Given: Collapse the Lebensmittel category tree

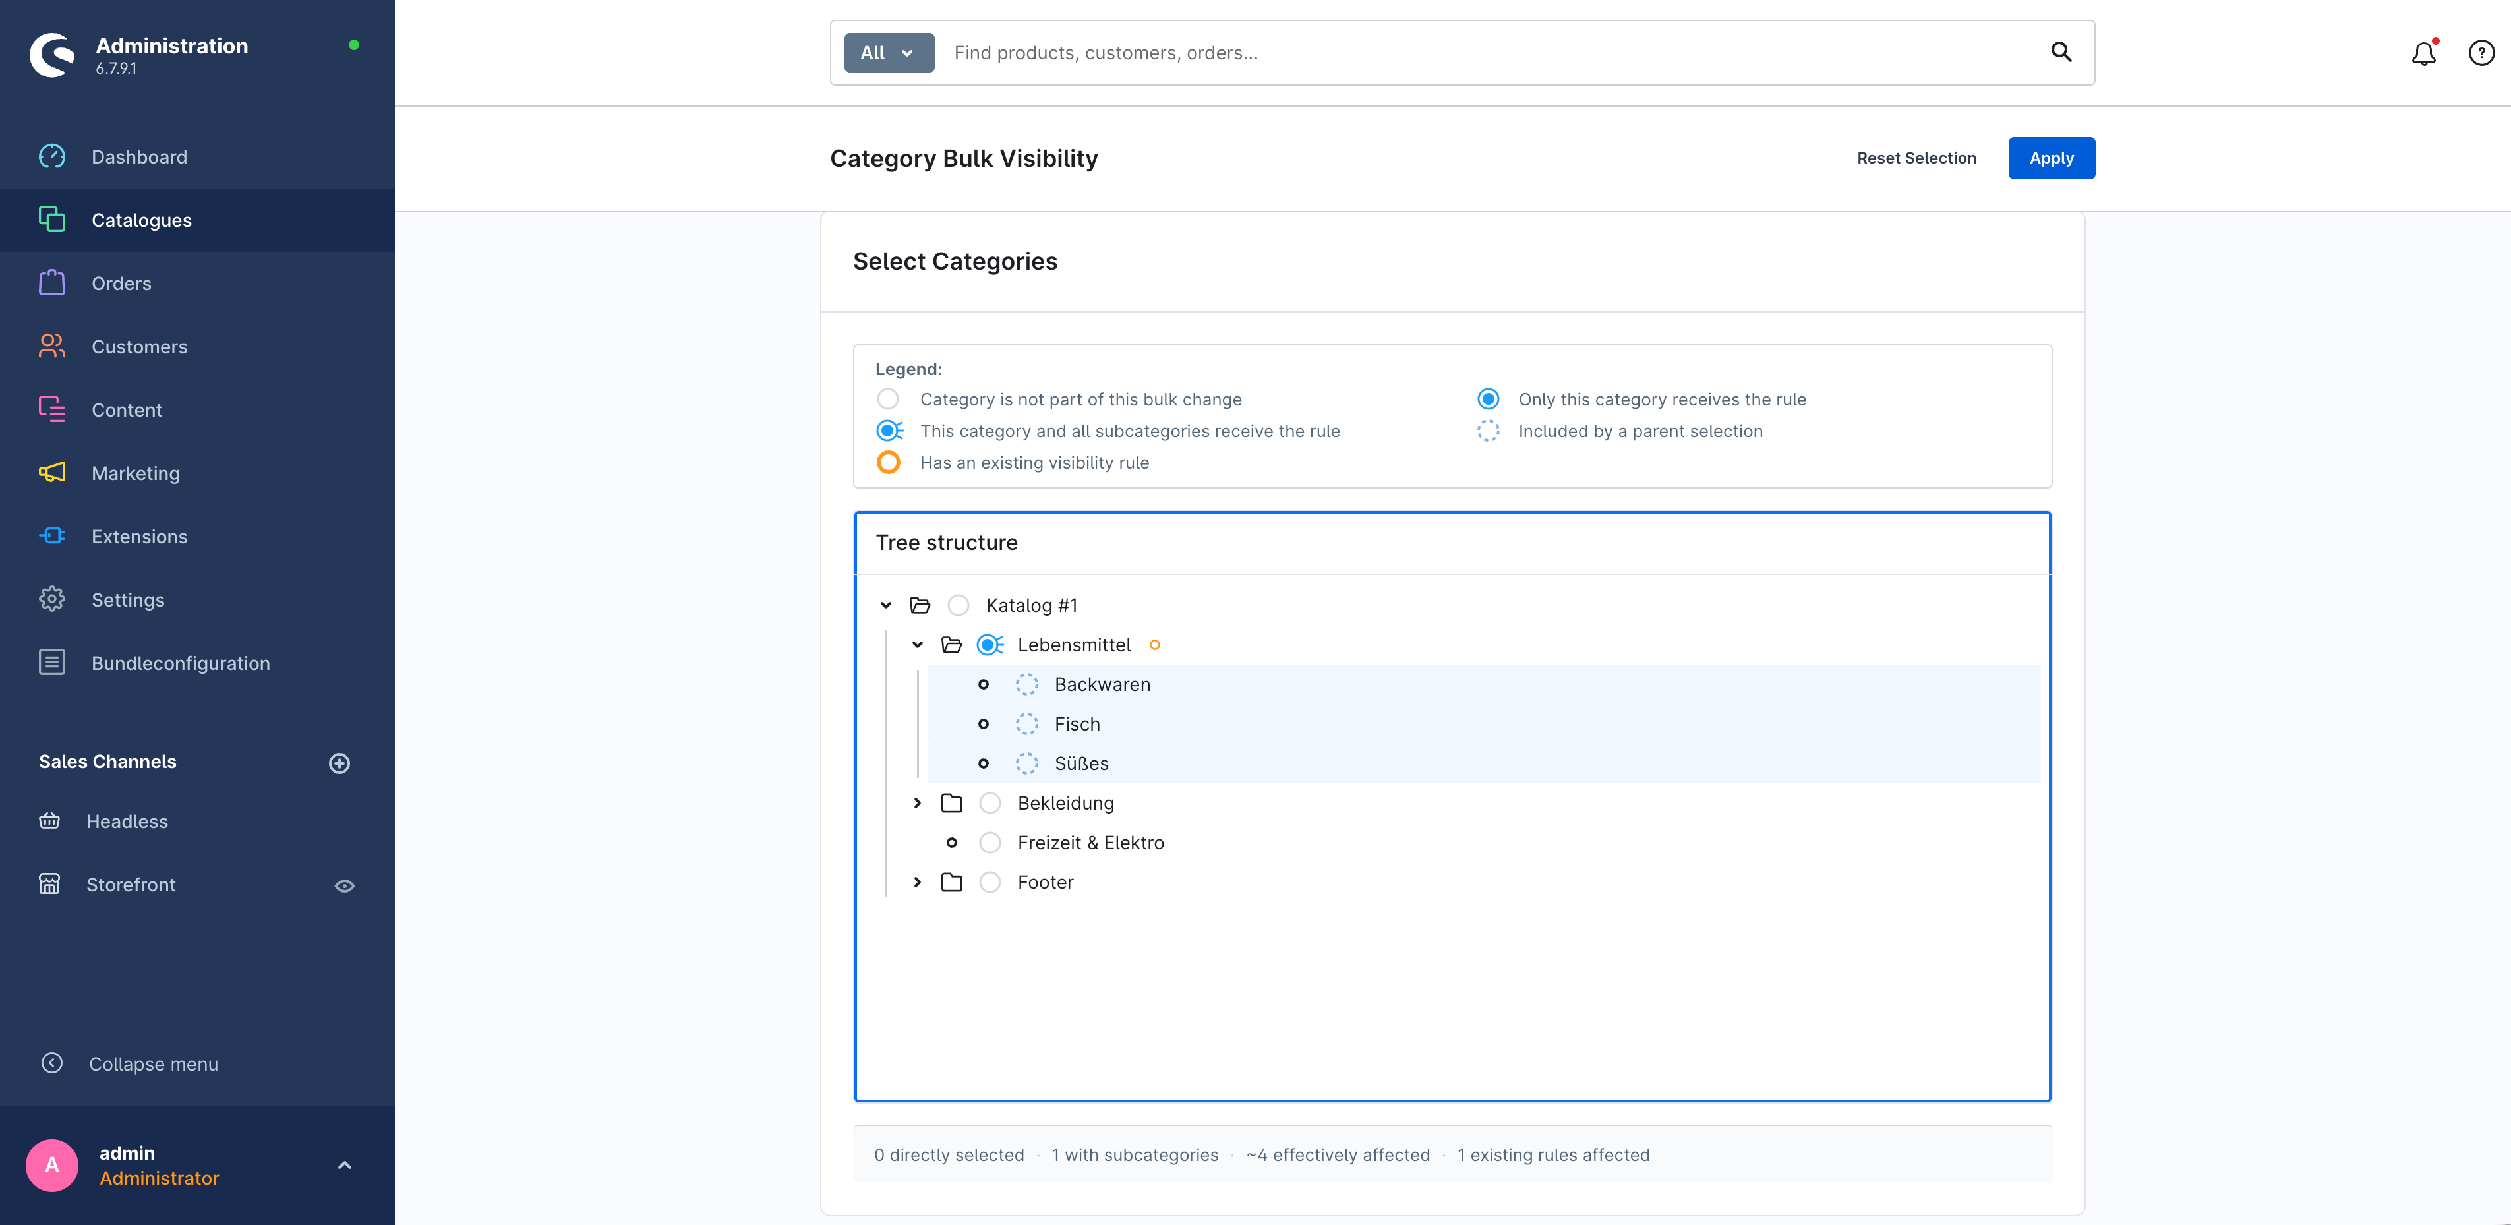Looking at the screenshot, I should (917, 645).
